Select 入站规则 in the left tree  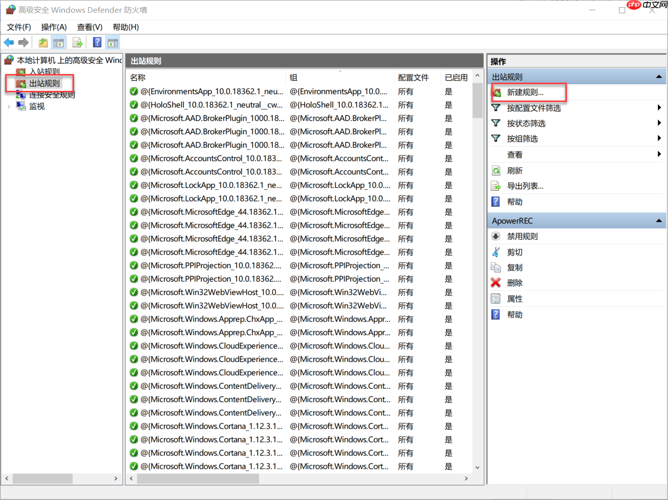pos(44,72)
